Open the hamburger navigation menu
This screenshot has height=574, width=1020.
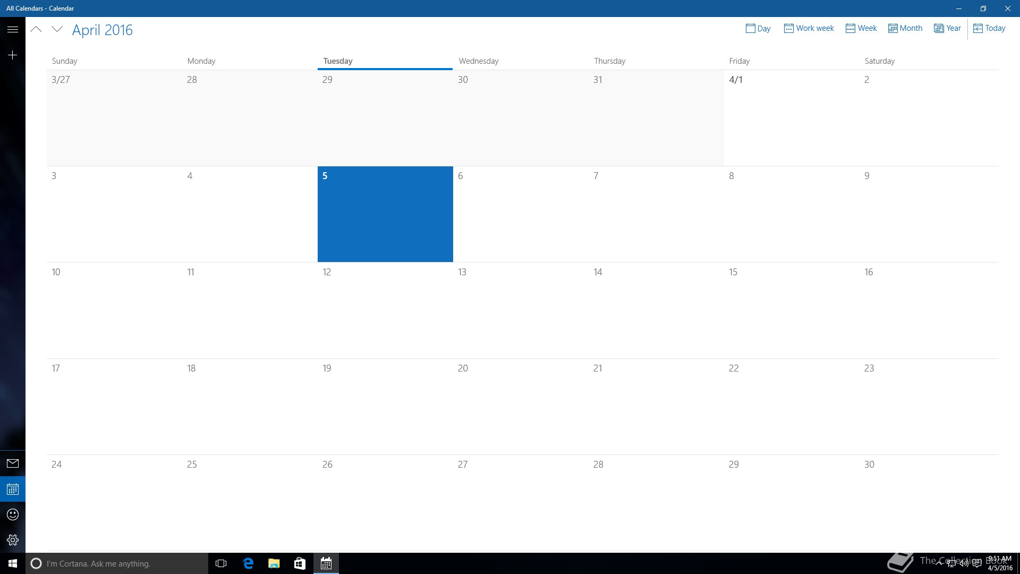(x=13, y=30)
